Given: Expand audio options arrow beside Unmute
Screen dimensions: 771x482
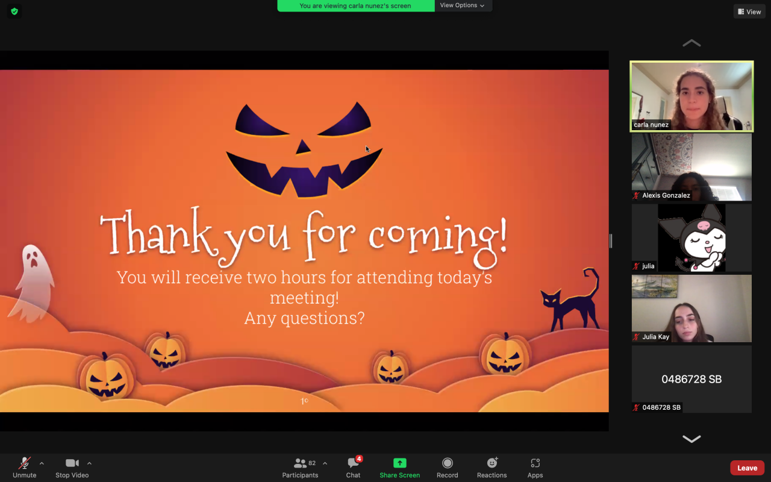Looking at the screenshot, I should point(42,463).
